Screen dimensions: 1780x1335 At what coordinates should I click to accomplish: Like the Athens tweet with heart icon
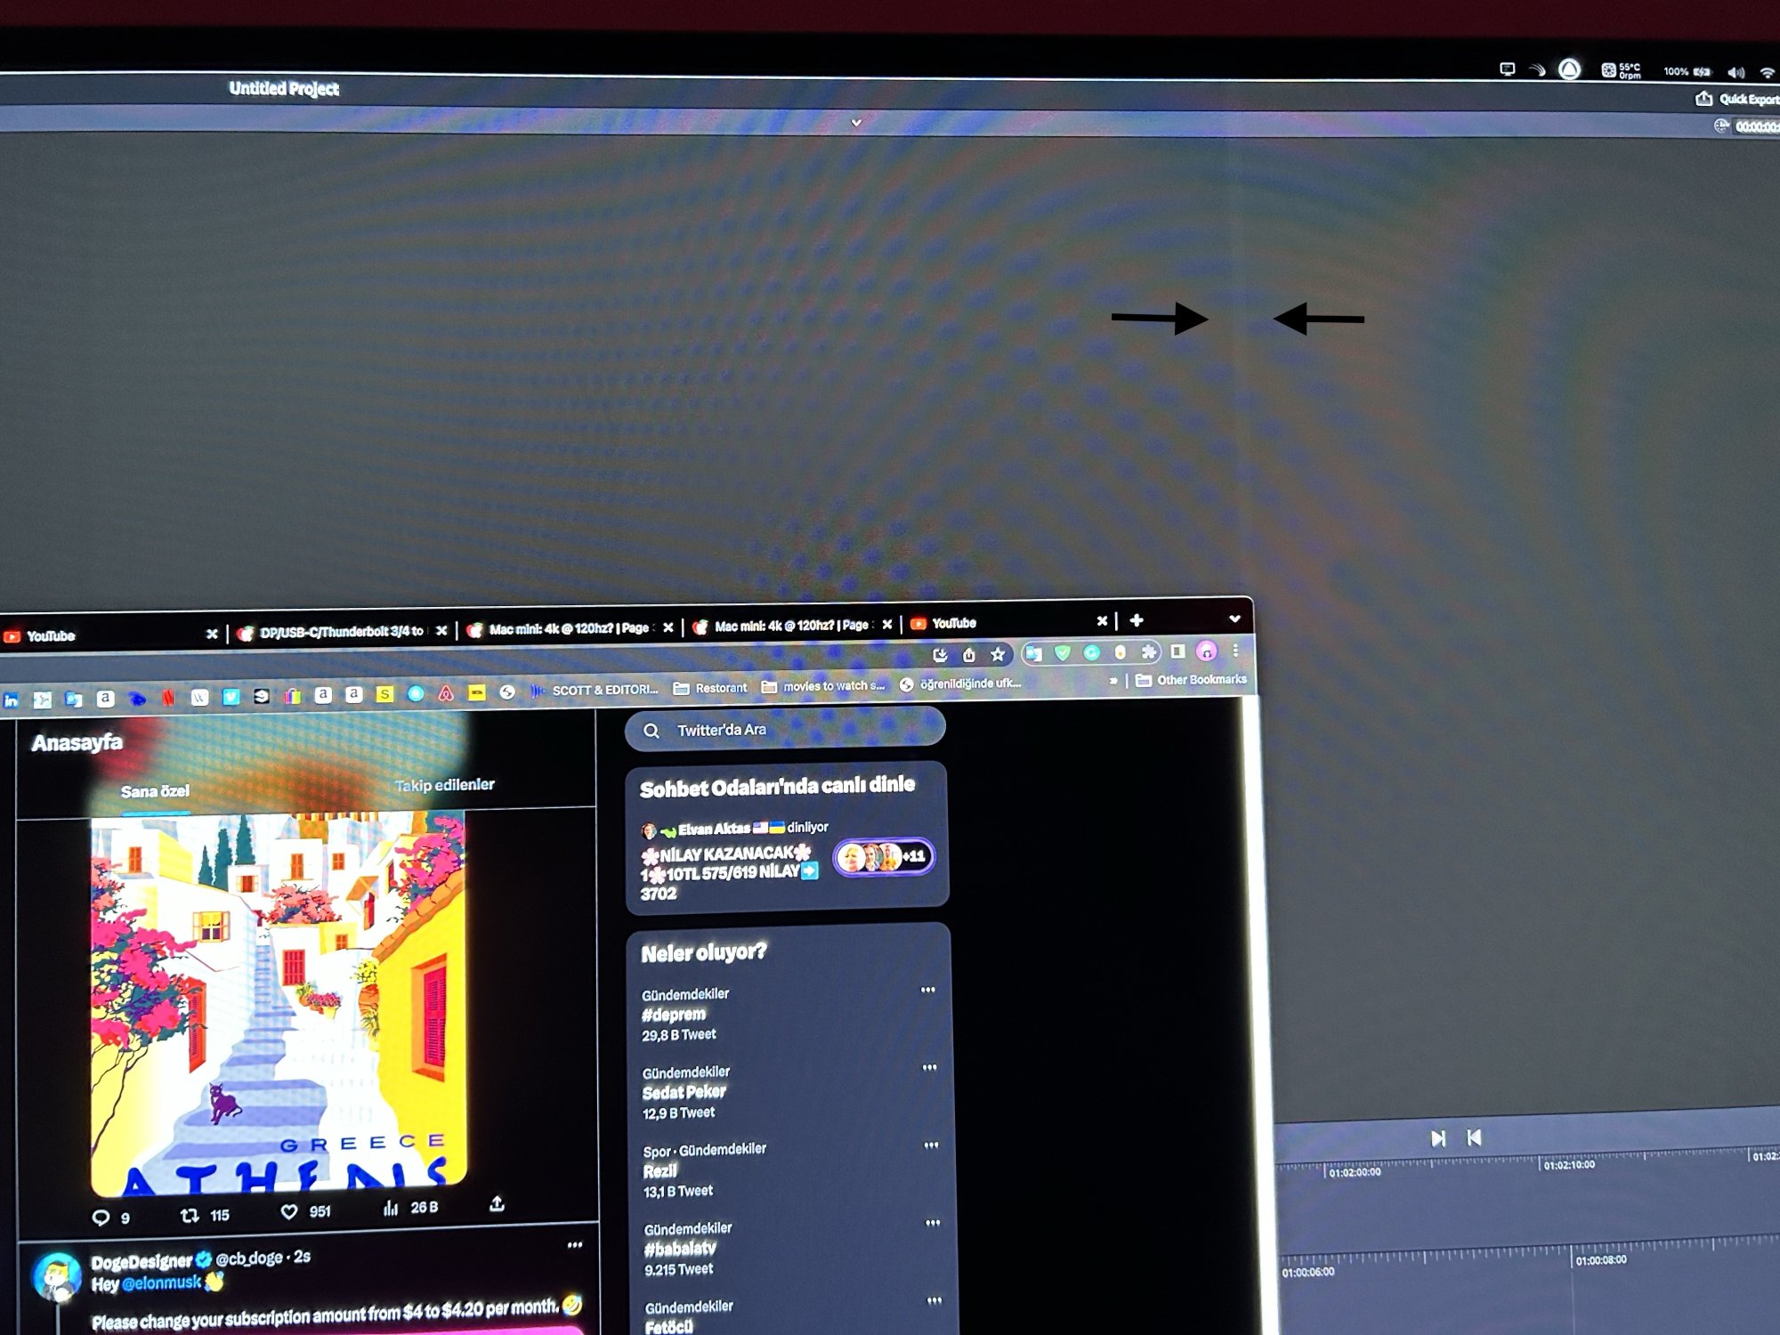pos(289,1211)
